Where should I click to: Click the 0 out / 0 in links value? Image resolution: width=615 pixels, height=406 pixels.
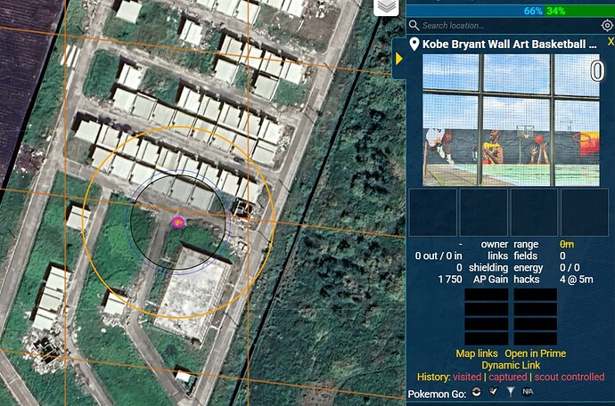439,256
